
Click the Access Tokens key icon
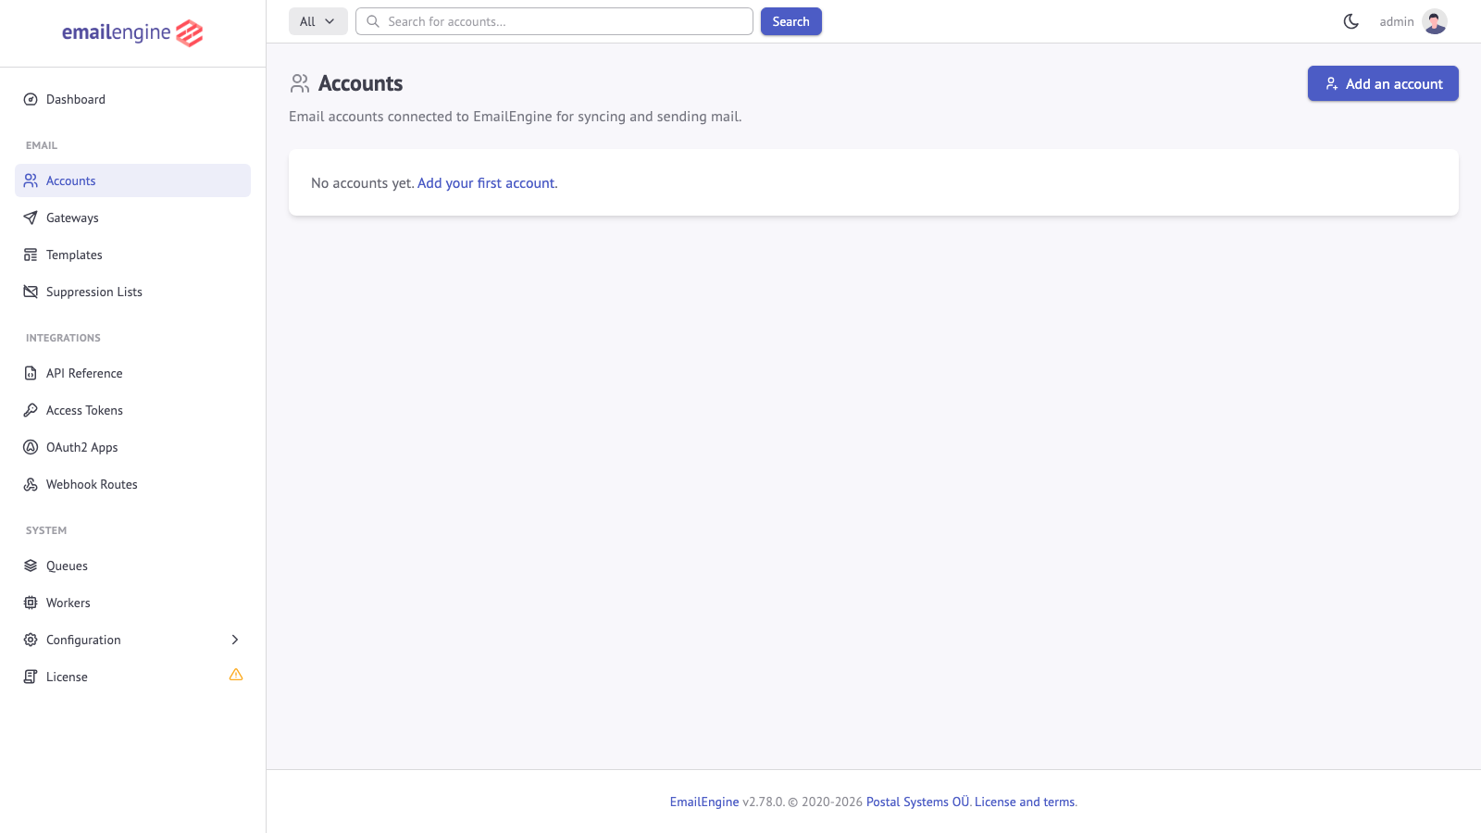click(31, 410)
